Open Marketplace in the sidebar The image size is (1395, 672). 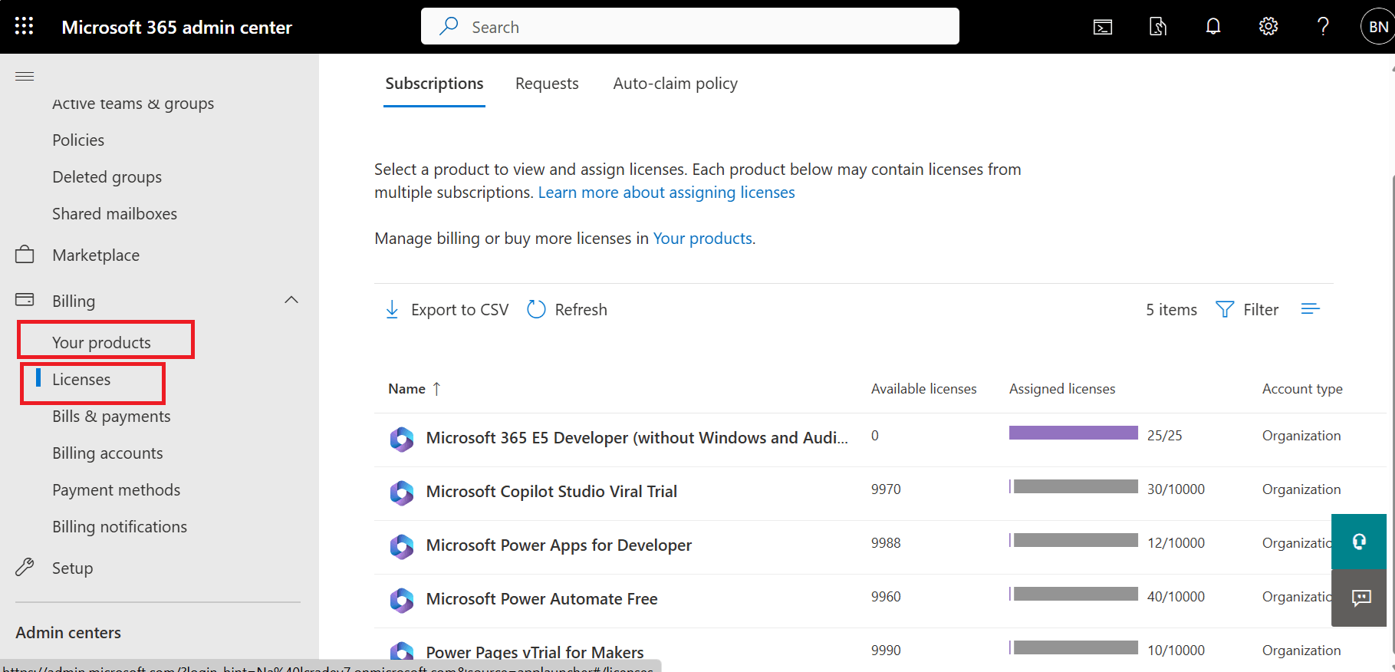point(96,255)
